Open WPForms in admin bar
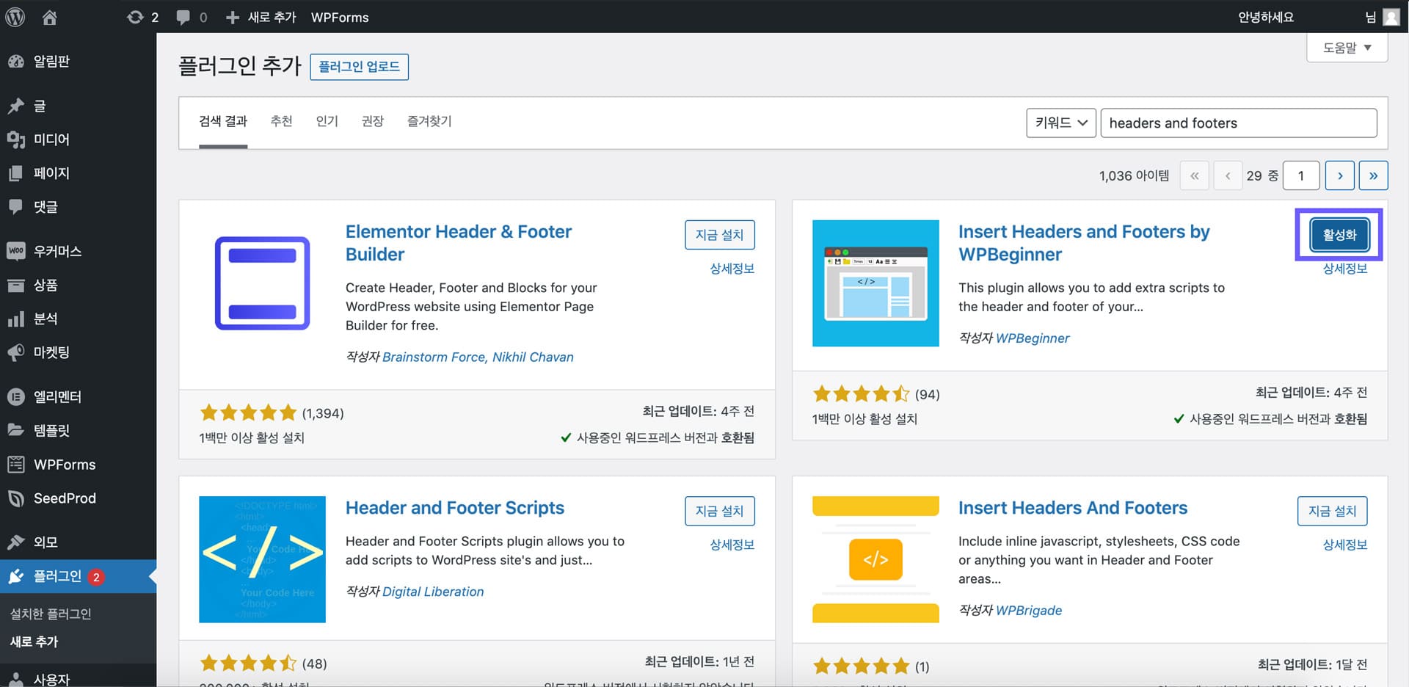The width and height of the screenshot is (1409, 687). tap(340, 17)
